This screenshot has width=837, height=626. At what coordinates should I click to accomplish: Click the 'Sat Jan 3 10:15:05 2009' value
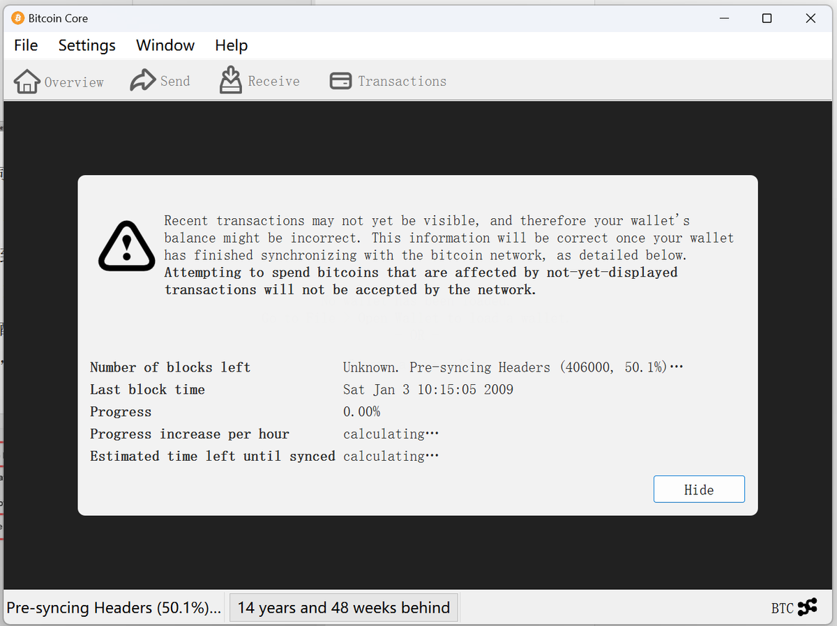coord(428,390)
